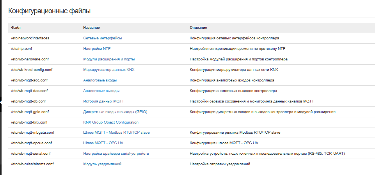Click the /etc/wb-rules/alarms.conf file path cell
This screenshot has width=375, height=175.
click(32, 164)
